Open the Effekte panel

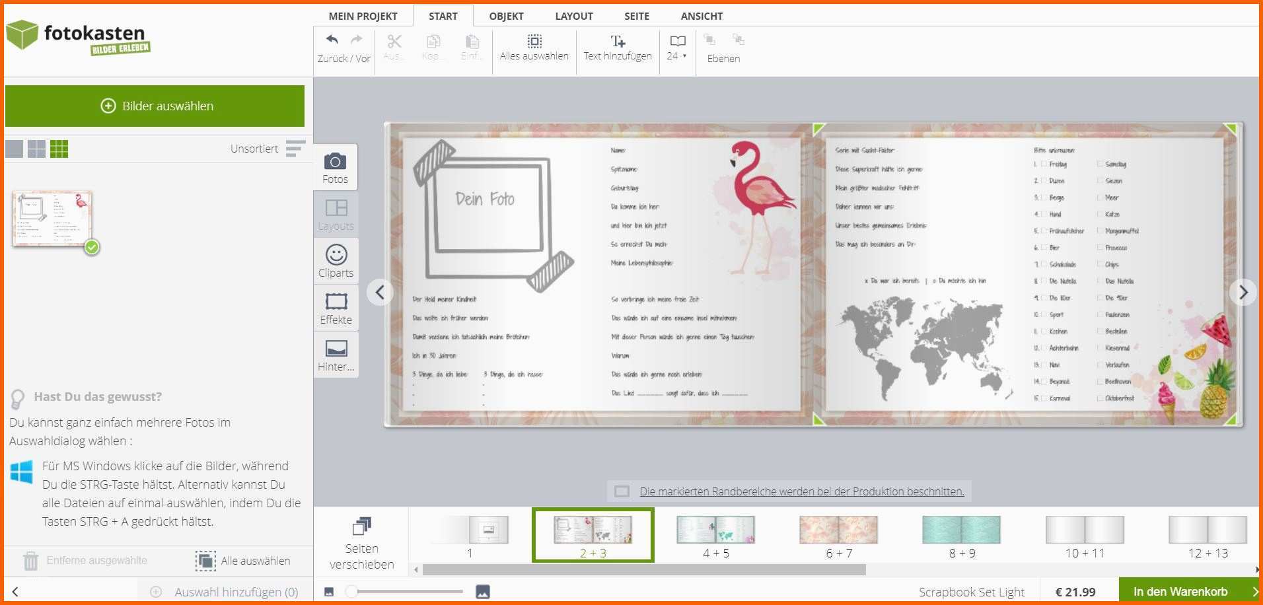pyautogui.click(x=336, y=308)
